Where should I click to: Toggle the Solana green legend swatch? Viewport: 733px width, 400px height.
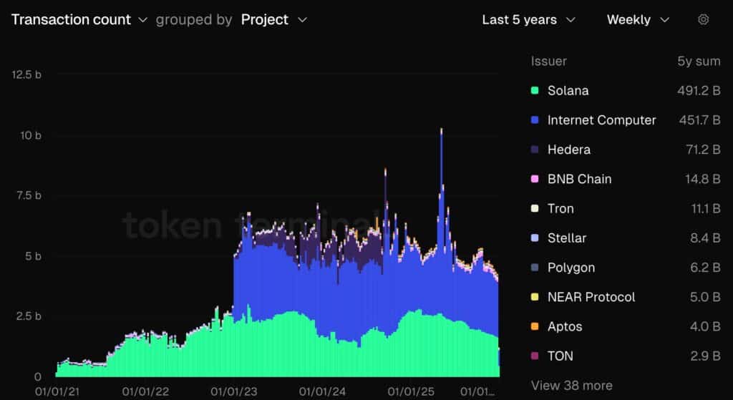(x=535, y=91)
